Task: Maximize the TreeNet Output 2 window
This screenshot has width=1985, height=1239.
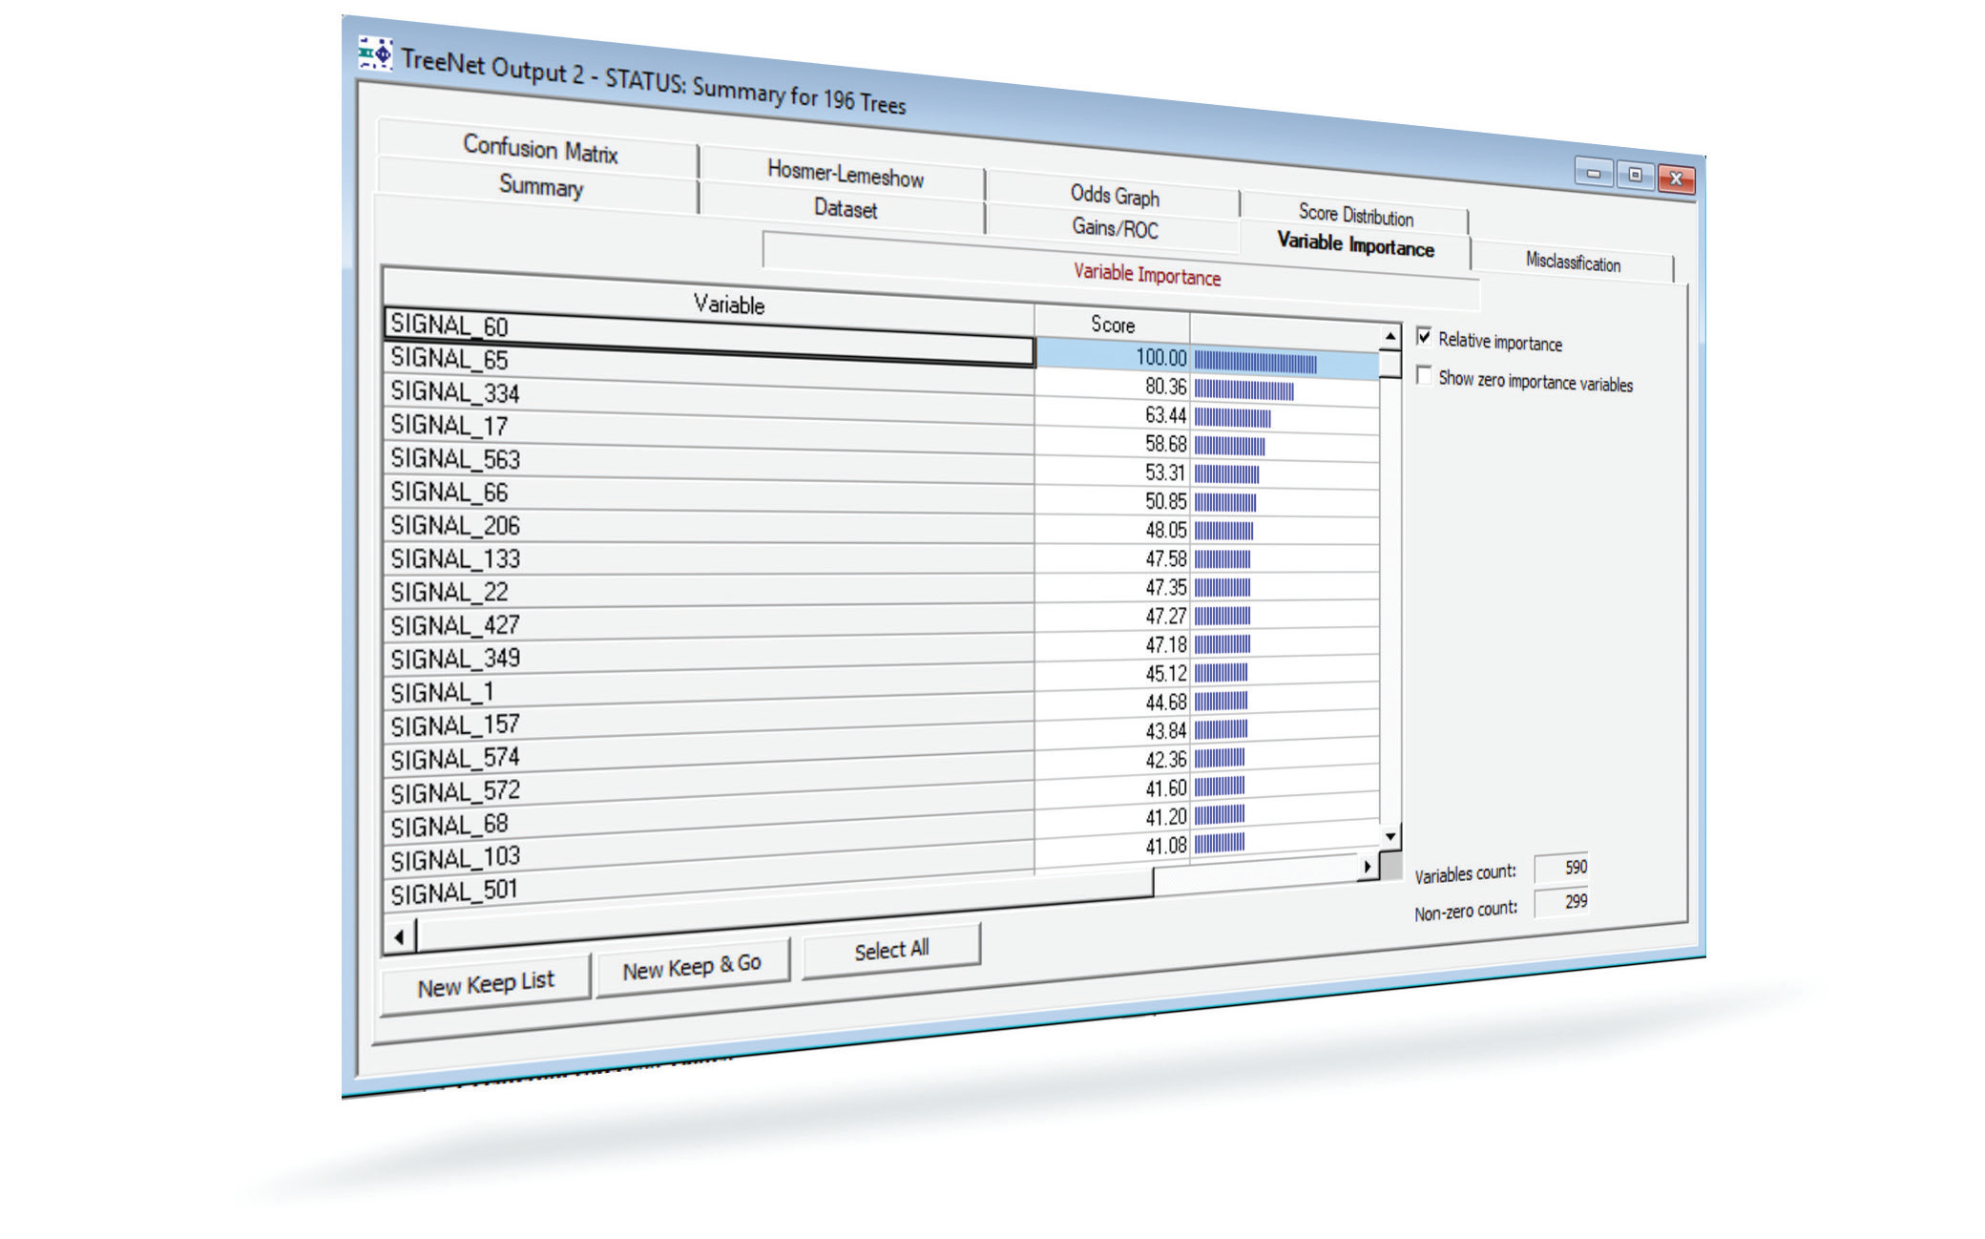Action: (1635, 176)
